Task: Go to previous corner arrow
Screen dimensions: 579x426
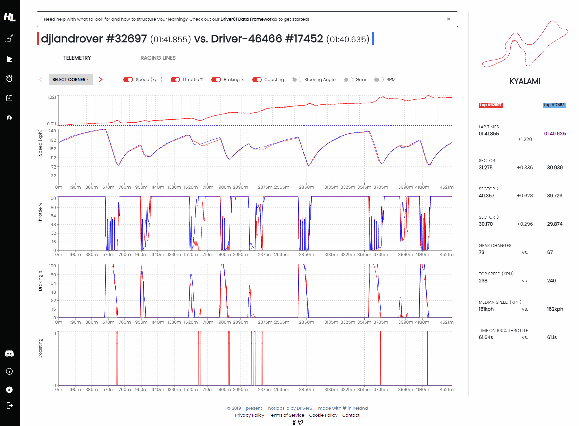Action: 41,79
